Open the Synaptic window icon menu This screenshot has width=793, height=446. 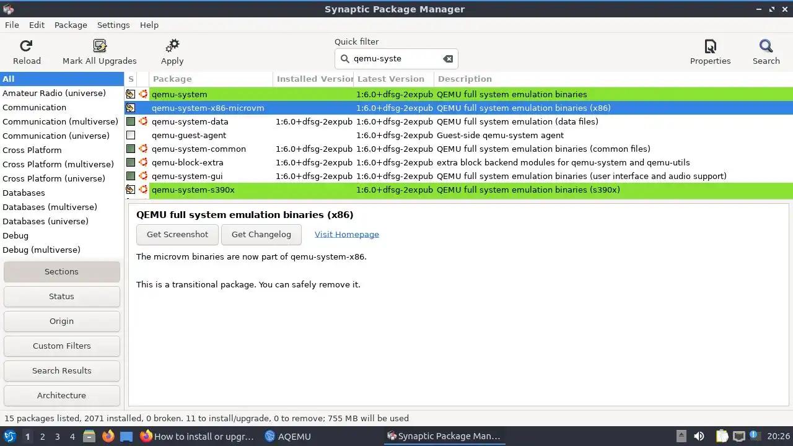click(8, 9)
